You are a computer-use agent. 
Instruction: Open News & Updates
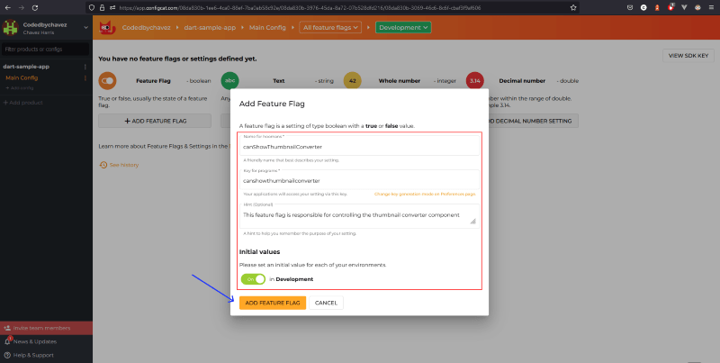click(x=35, y=341)
